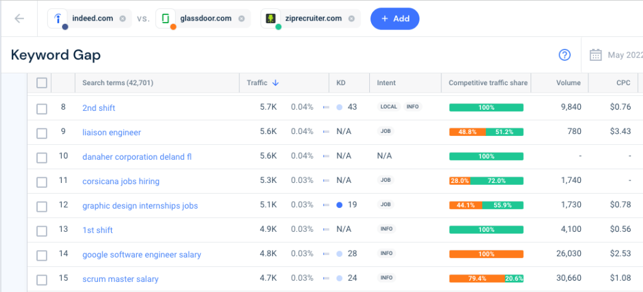643x292 pixels.
Task: Click the back arrow icon
Action: point(19,19)
